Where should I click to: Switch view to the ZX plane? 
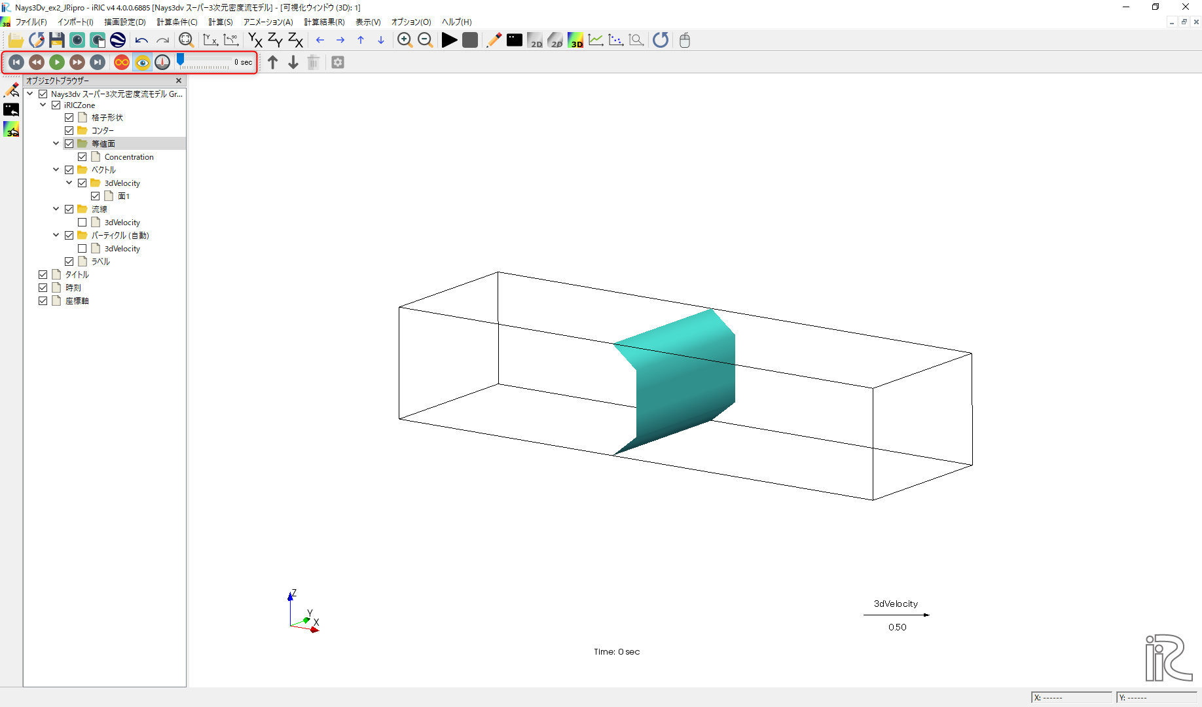point(295,41)
